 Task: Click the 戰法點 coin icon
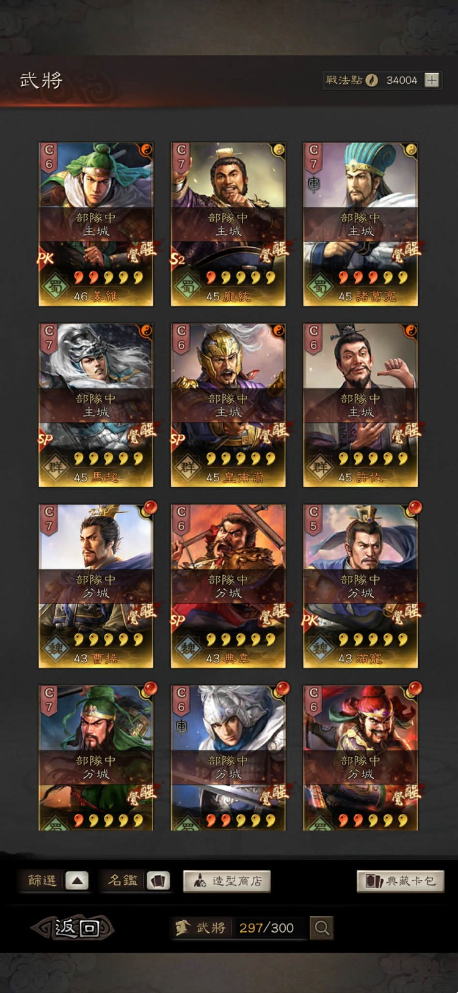371,80
